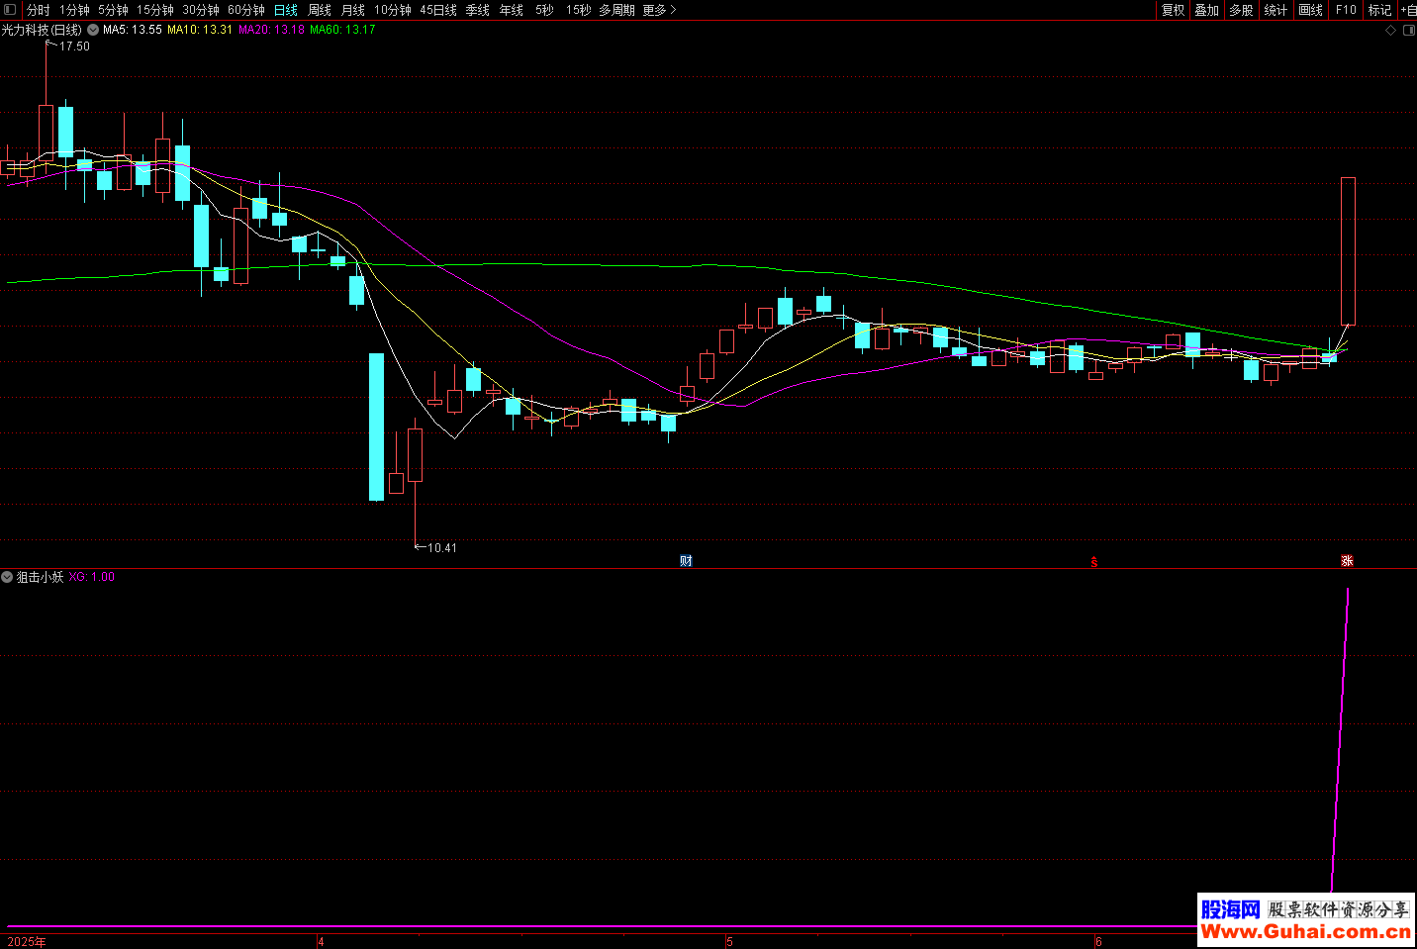The height and width of the screenshot is (949, 1417).
Task: Switch to 周线 weekly chart
Action: [x=319, y=10]
